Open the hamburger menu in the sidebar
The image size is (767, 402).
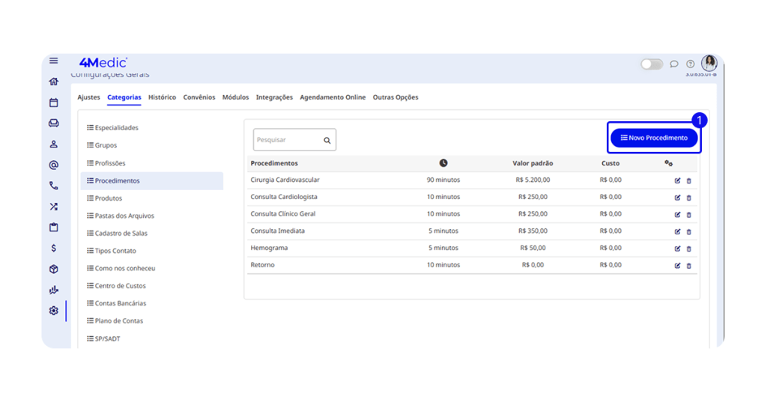point(54,61)
